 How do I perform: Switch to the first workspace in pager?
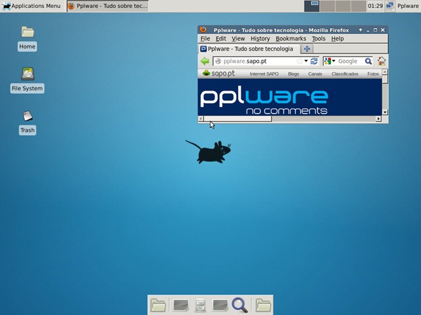[x=312, y=6]
